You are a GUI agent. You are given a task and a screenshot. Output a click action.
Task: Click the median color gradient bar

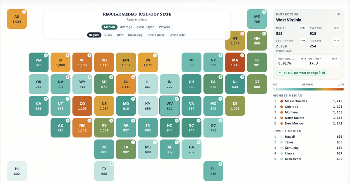308,89
